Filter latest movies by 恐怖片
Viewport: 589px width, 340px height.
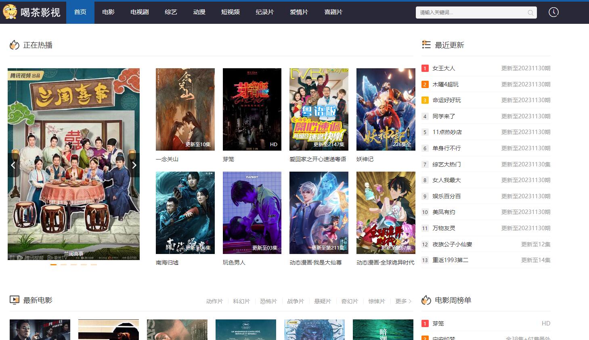(x=268, y=301)
